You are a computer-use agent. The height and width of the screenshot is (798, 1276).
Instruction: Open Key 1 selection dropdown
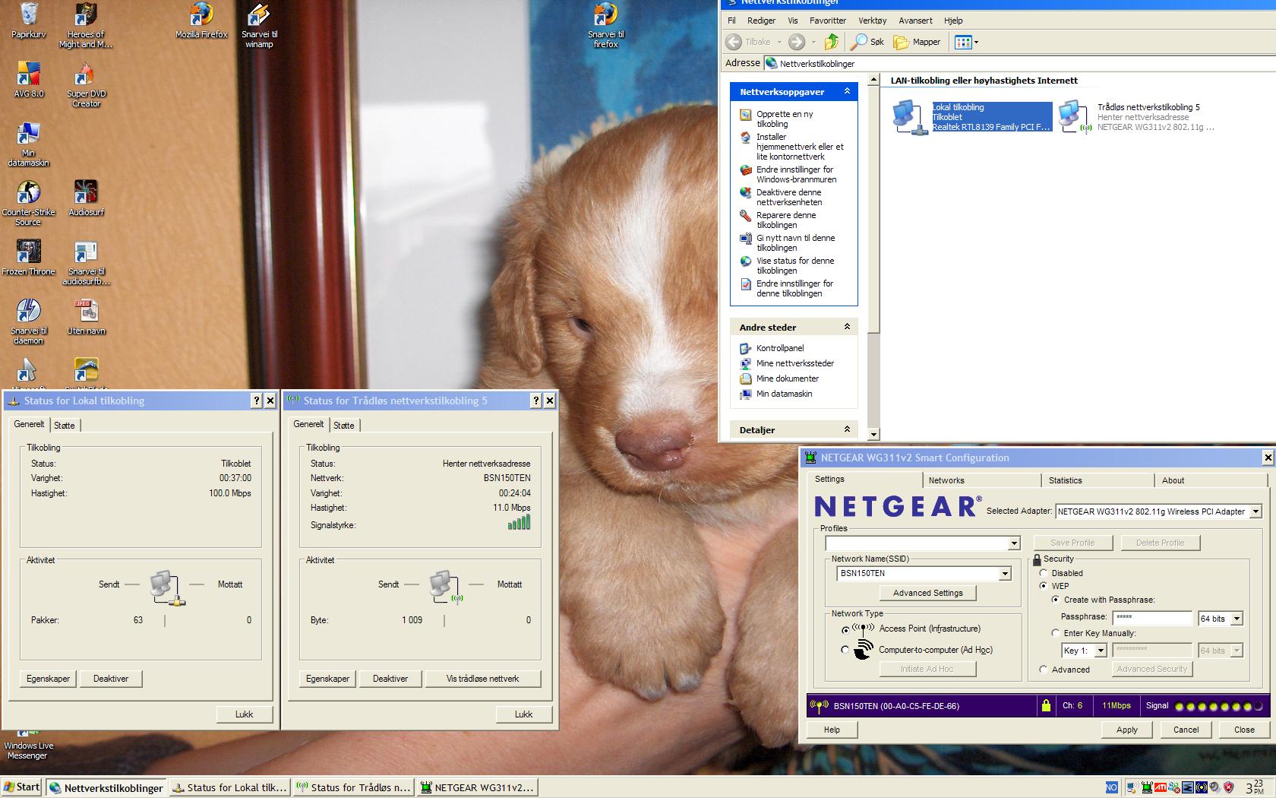pyautogui.click(x=1100, y=651)
